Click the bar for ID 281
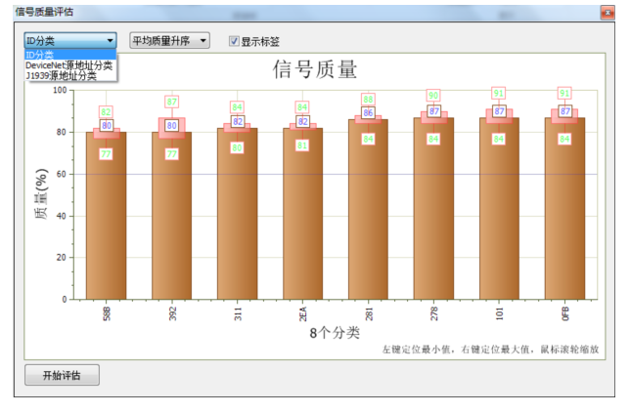Screen dimensions: 630x414 pyautogui.click(x=368, y=209)
